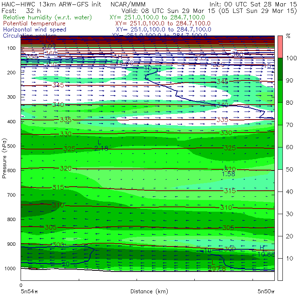
Task: Click the left '330' contour label
Action: (66, 134)
